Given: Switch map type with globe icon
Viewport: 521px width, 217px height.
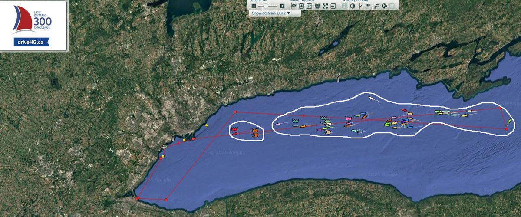Looking at the screenshot, I should pos(384,6).
